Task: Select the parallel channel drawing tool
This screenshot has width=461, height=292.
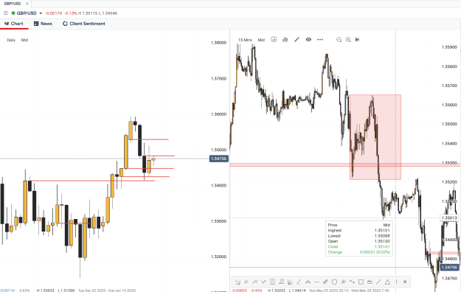Action: (x=246, y=282)
